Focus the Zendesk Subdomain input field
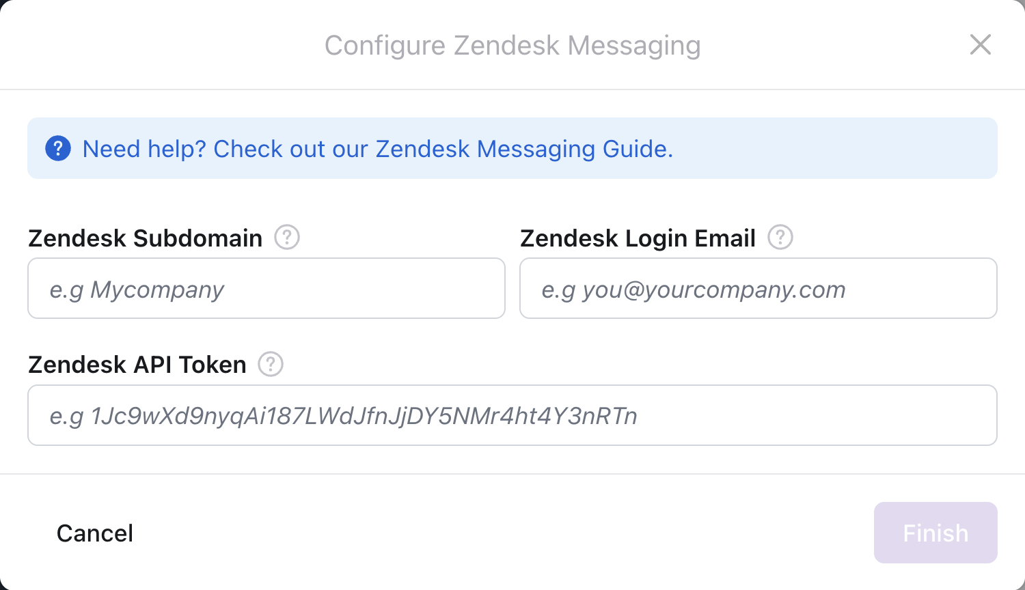Viewport: 1025px width, 590px height. (x=266, y=288)
